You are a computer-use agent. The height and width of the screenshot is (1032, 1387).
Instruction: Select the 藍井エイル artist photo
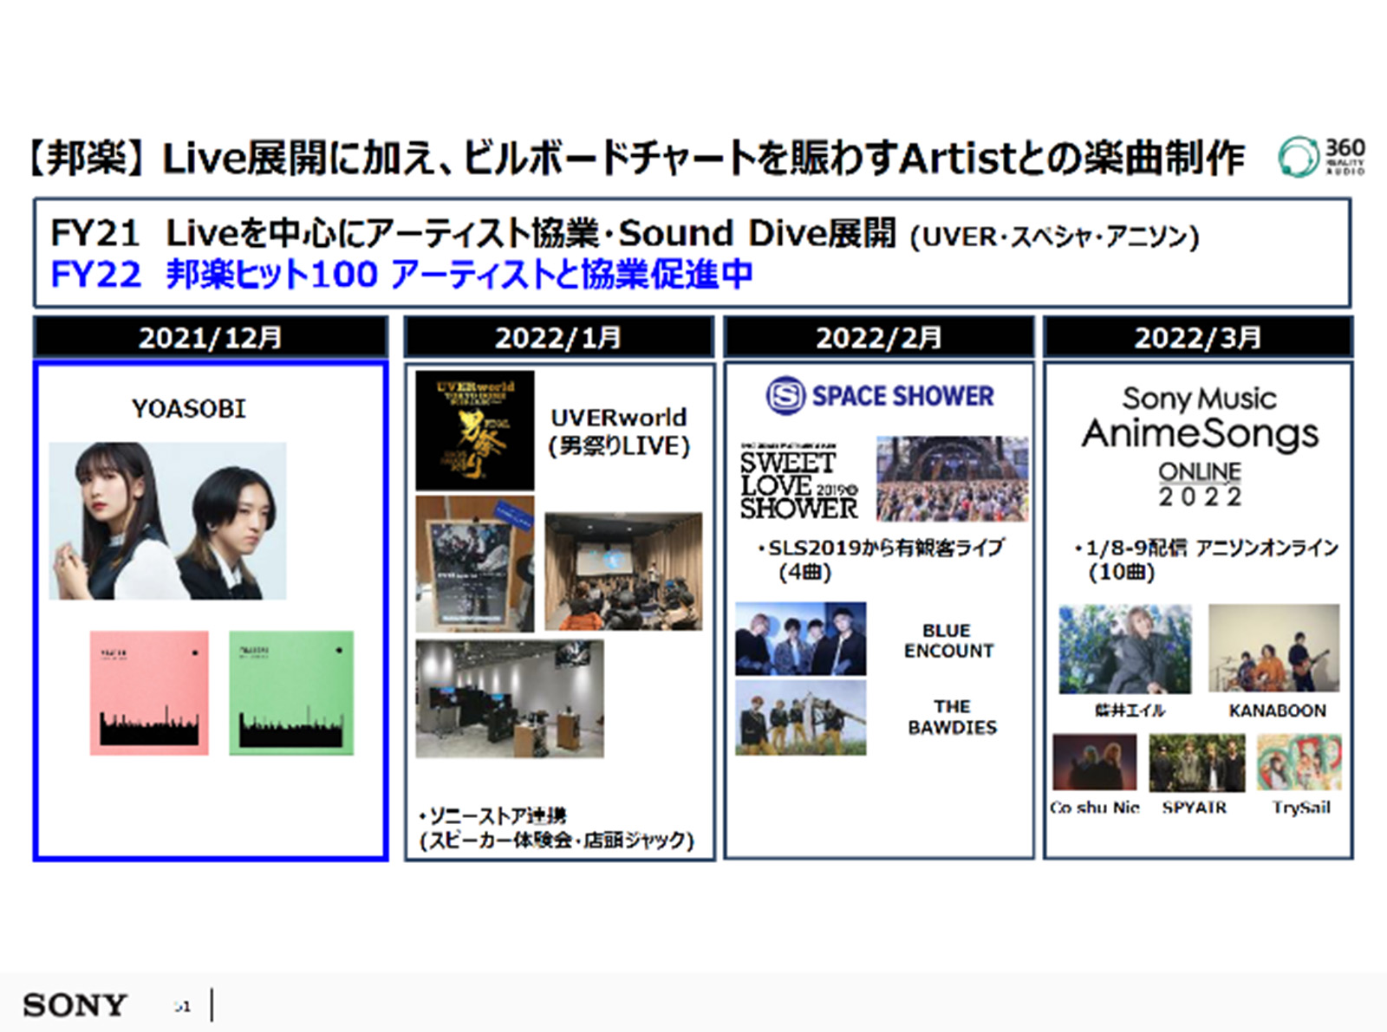click(x=1125, y=649)
